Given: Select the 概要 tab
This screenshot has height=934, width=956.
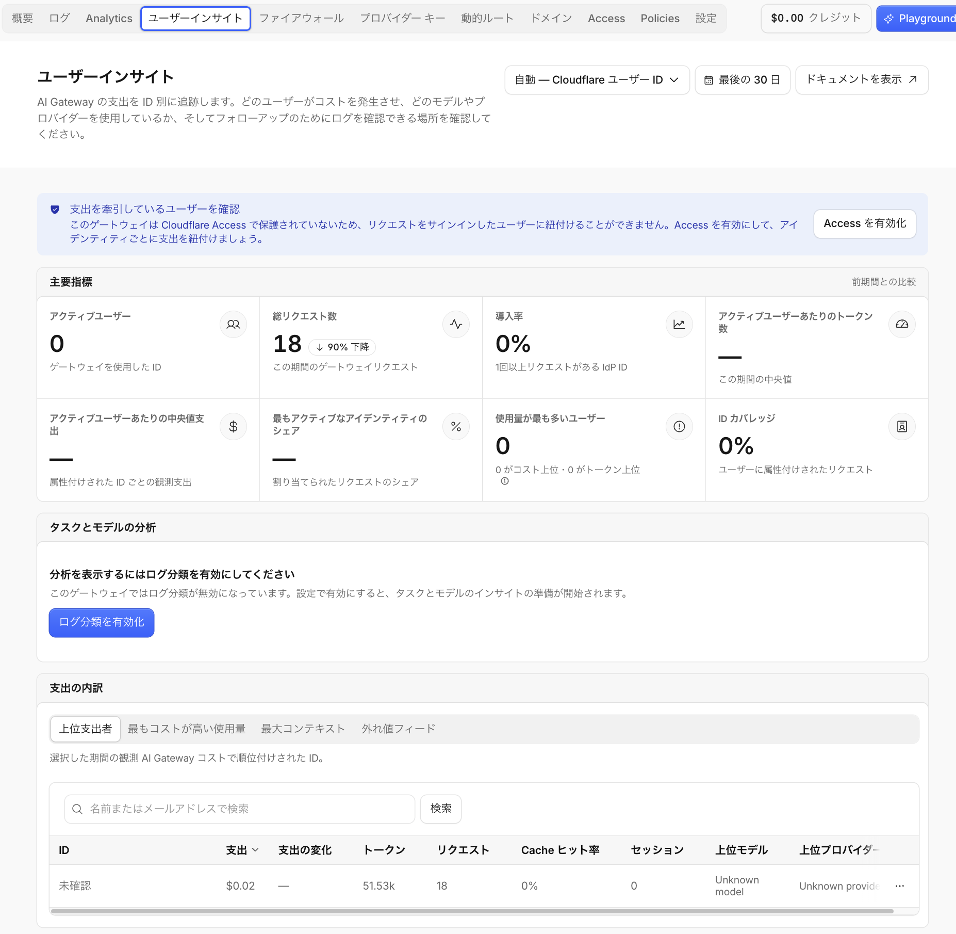Looking at the screenshot, I should (x=23, y=19).
